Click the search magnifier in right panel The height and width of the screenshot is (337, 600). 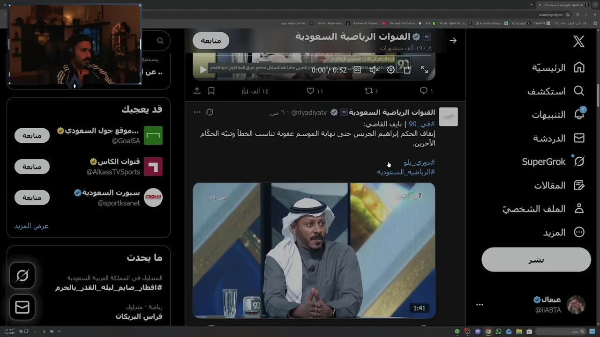point(160,41)
